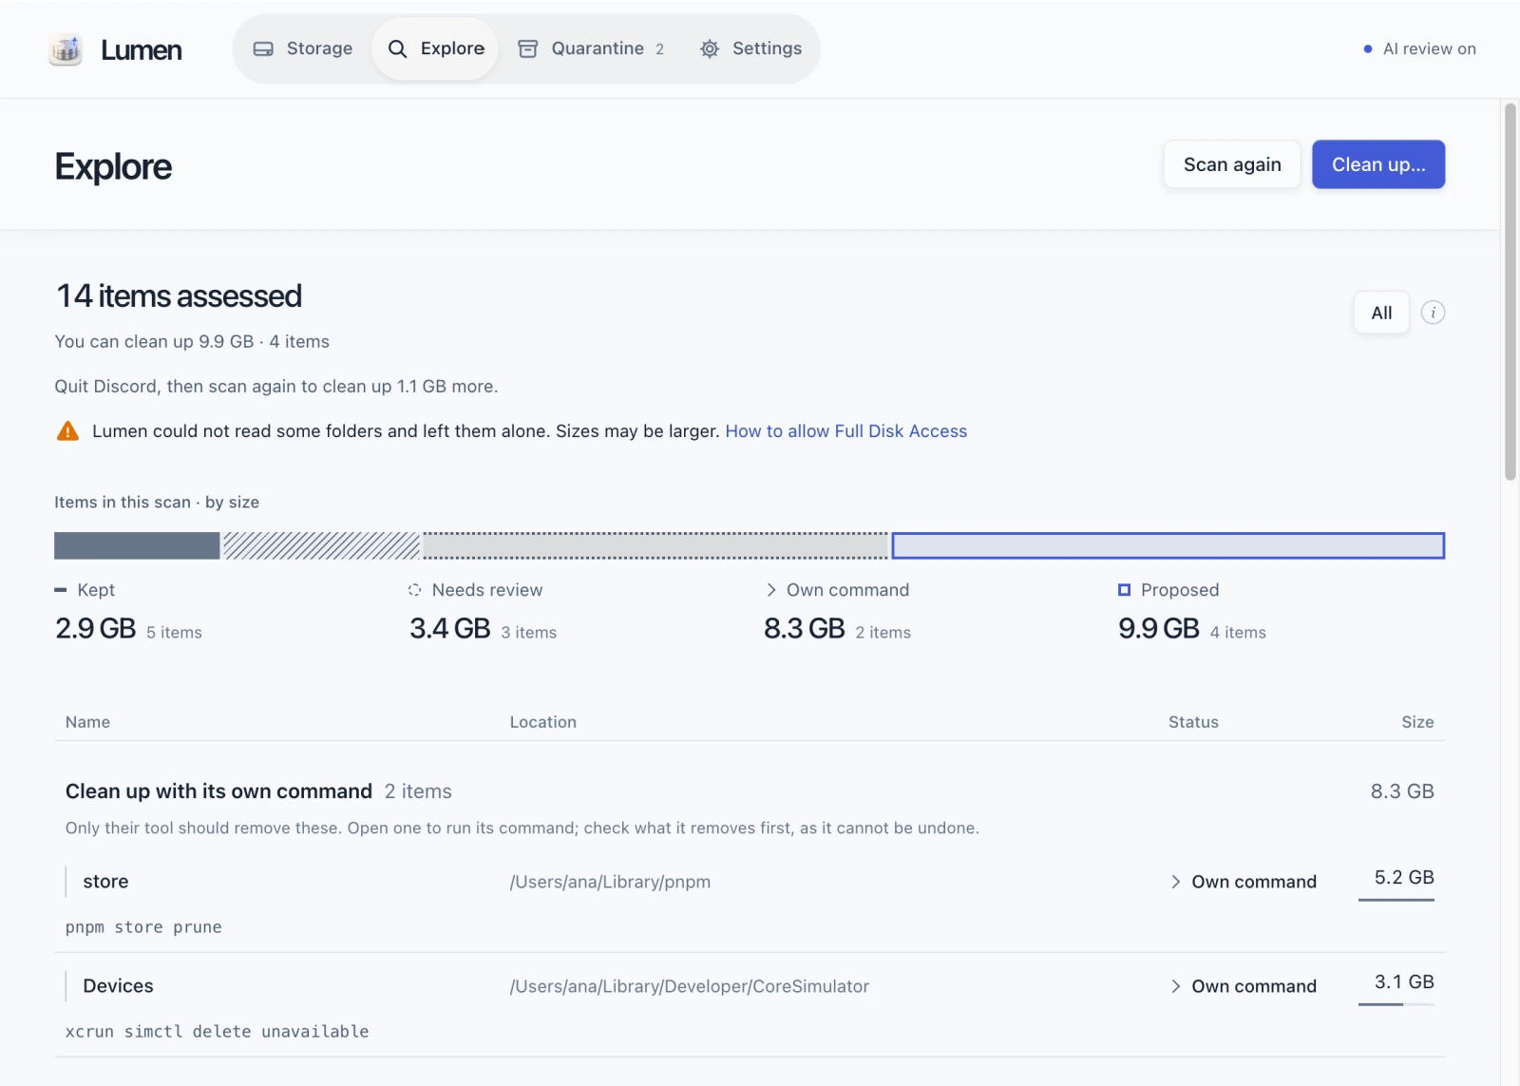Click the Location column header

click(543, 722)
